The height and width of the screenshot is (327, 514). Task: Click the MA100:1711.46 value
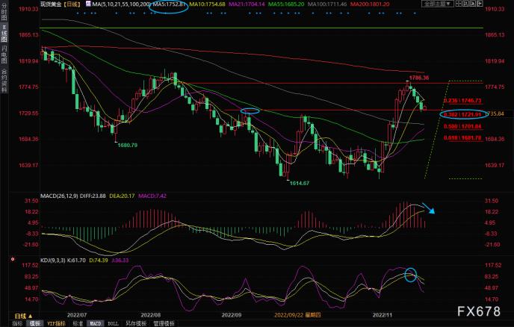coord(327,4)
